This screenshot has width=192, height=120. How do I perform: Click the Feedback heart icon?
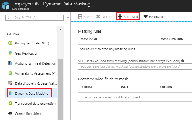click(x=146, y=16)
